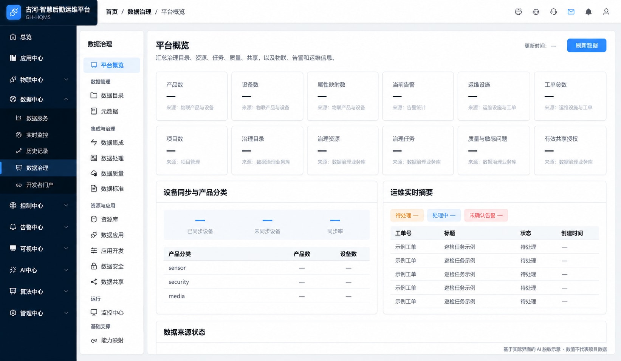This screenshot has height=361, width=621.
Task: Click the 数据治理 breadcrumb link
Action: point(139,12)
